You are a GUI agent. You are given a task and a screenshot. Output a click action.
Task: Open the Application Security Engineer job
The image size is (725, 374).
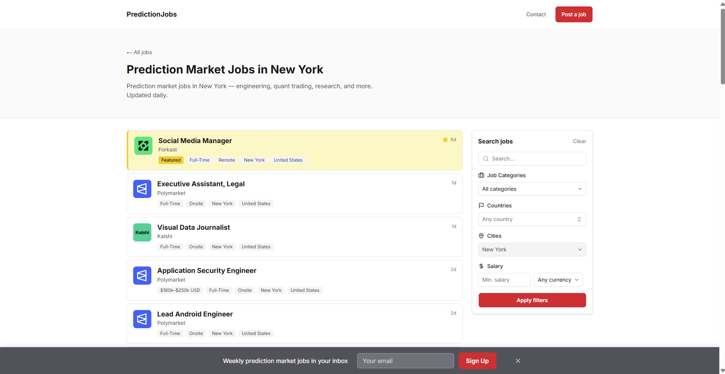(207, 271)
